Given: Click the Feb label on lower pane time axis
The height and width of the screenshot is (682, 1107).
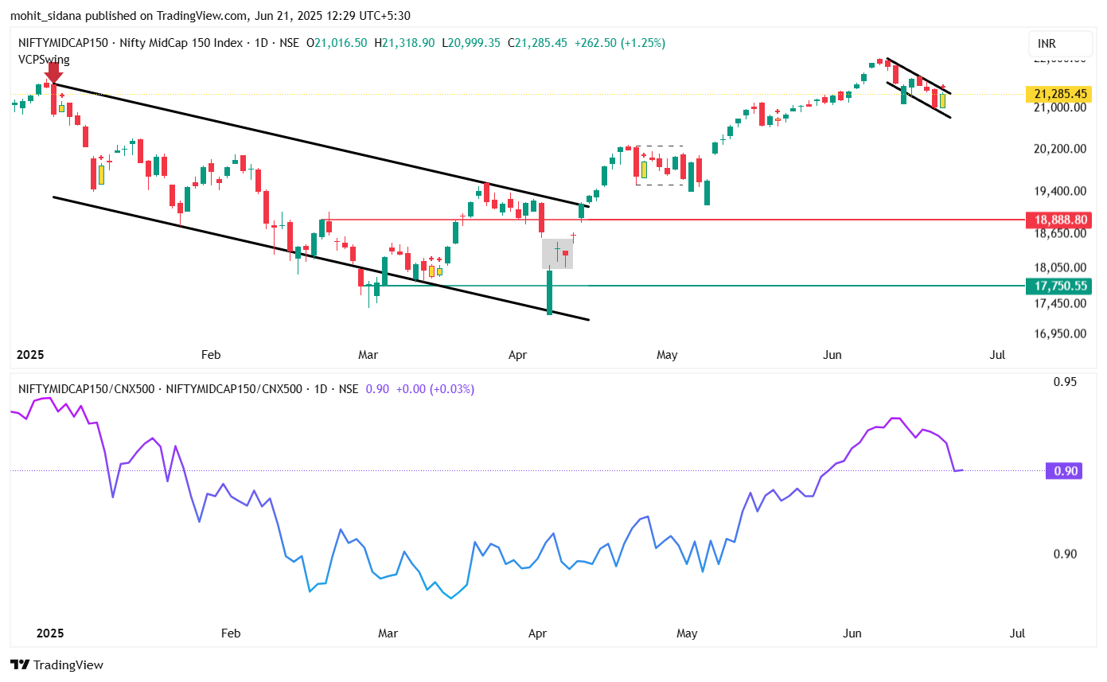Looking at the screenshot, I should click(230, 633).
